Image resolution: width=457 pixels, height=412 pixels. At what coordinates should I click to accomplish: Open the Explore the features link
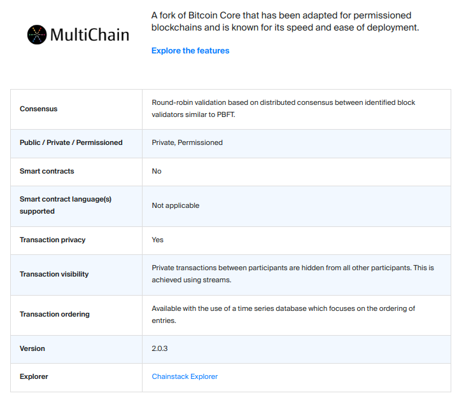pyautogui.click(x=190, y=51)
